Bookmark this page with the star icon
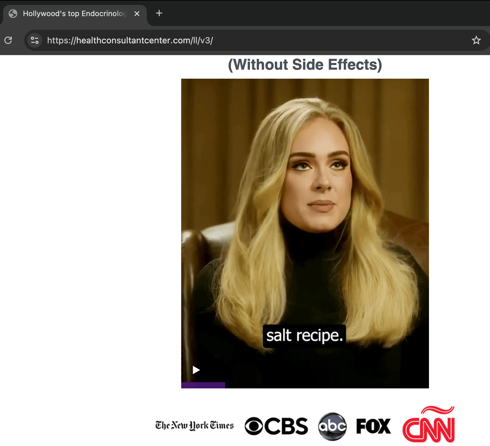The image size is (490, 446). pos(476,40)
